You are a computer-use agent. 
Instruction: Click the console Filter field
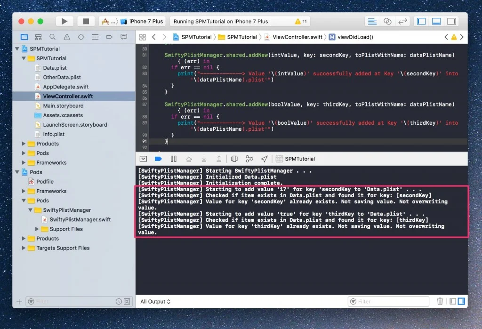pos(388,302)
